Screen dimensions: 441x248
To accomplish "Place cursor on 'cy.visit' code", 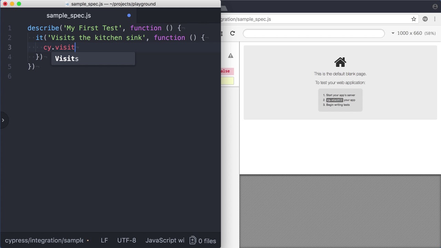I will (x=59, y=47).
